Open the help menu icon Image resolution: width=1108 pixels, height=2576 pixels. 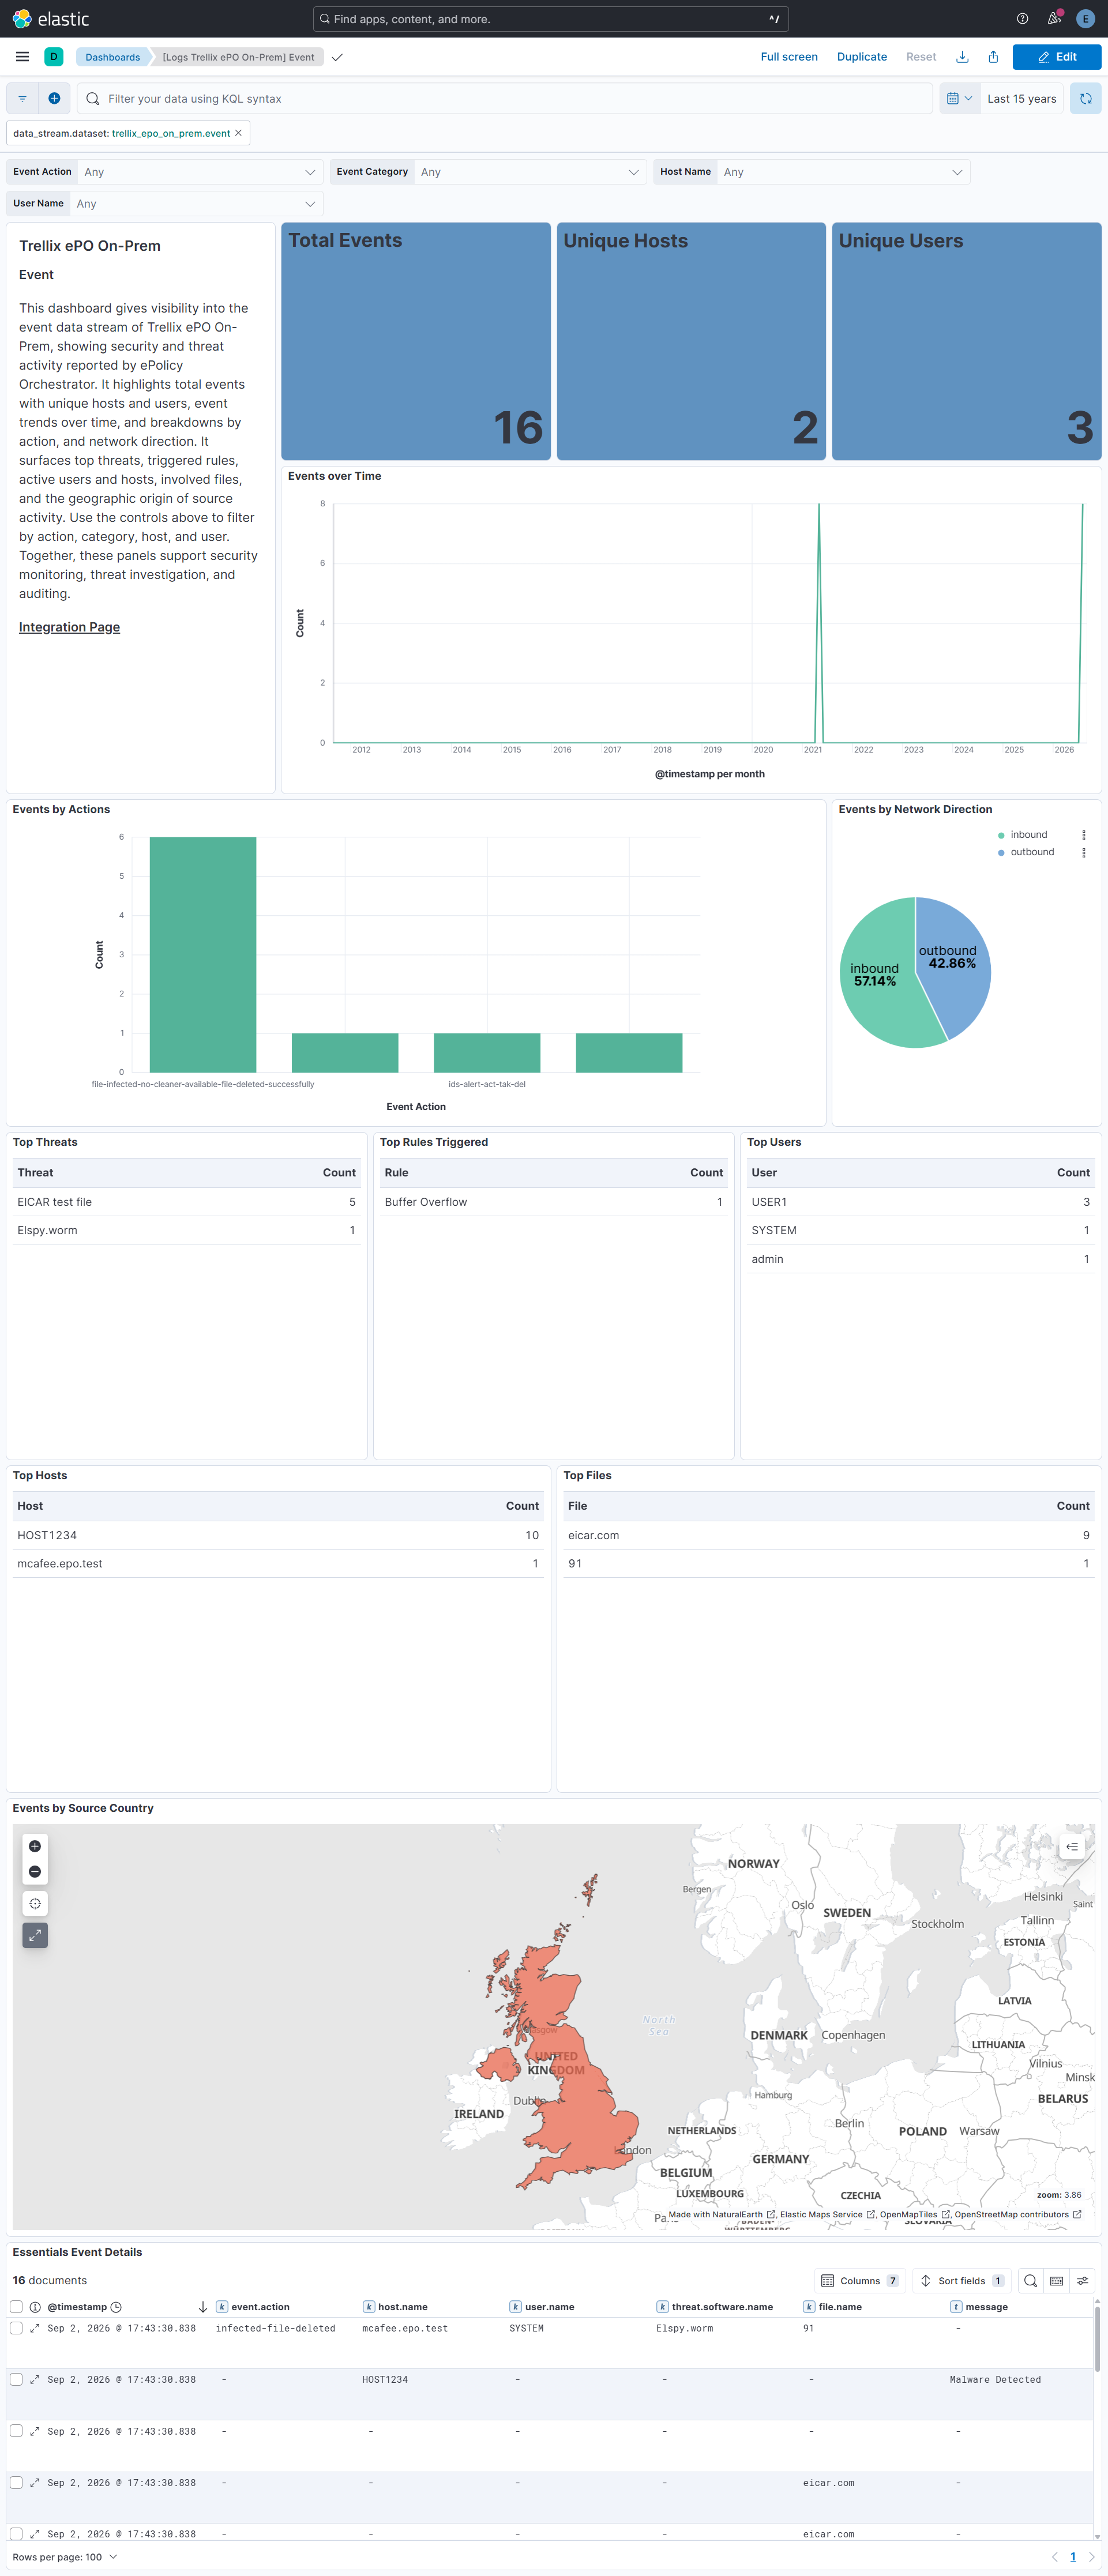tap(1022, 19)
